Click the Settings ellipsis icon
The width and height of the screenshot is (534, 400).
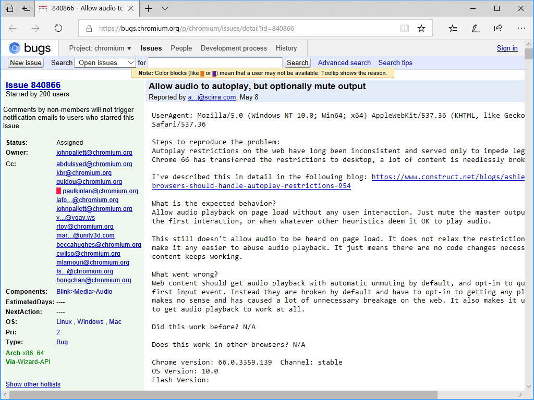[521, 28]
